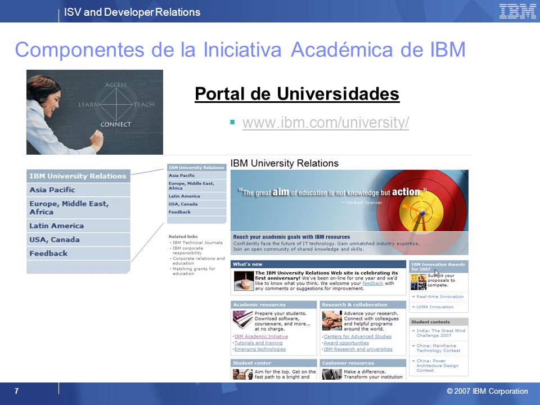Open Matching grants for education link
This screenshot has width=540, height=405.
(193, 271)
